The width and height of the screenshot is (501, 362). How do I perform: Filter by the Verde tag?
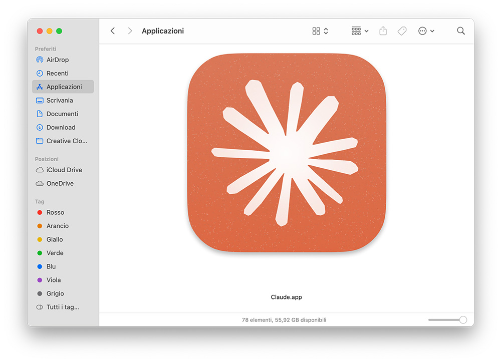(63, 253)
